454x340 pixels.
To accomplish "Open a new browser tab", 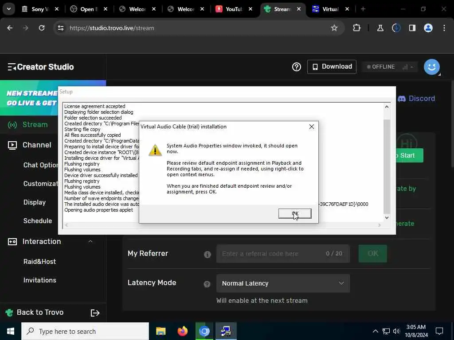I will pos(363,9).
